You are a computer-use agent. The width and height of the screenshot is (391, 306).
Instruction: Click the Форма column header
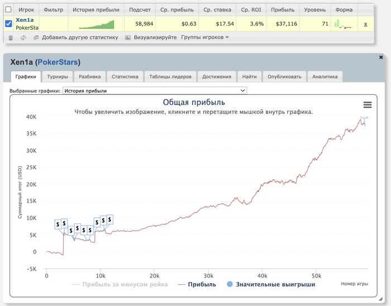click(344, 9)
